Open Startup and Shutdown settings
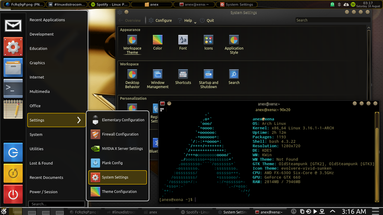 [208, 79]
